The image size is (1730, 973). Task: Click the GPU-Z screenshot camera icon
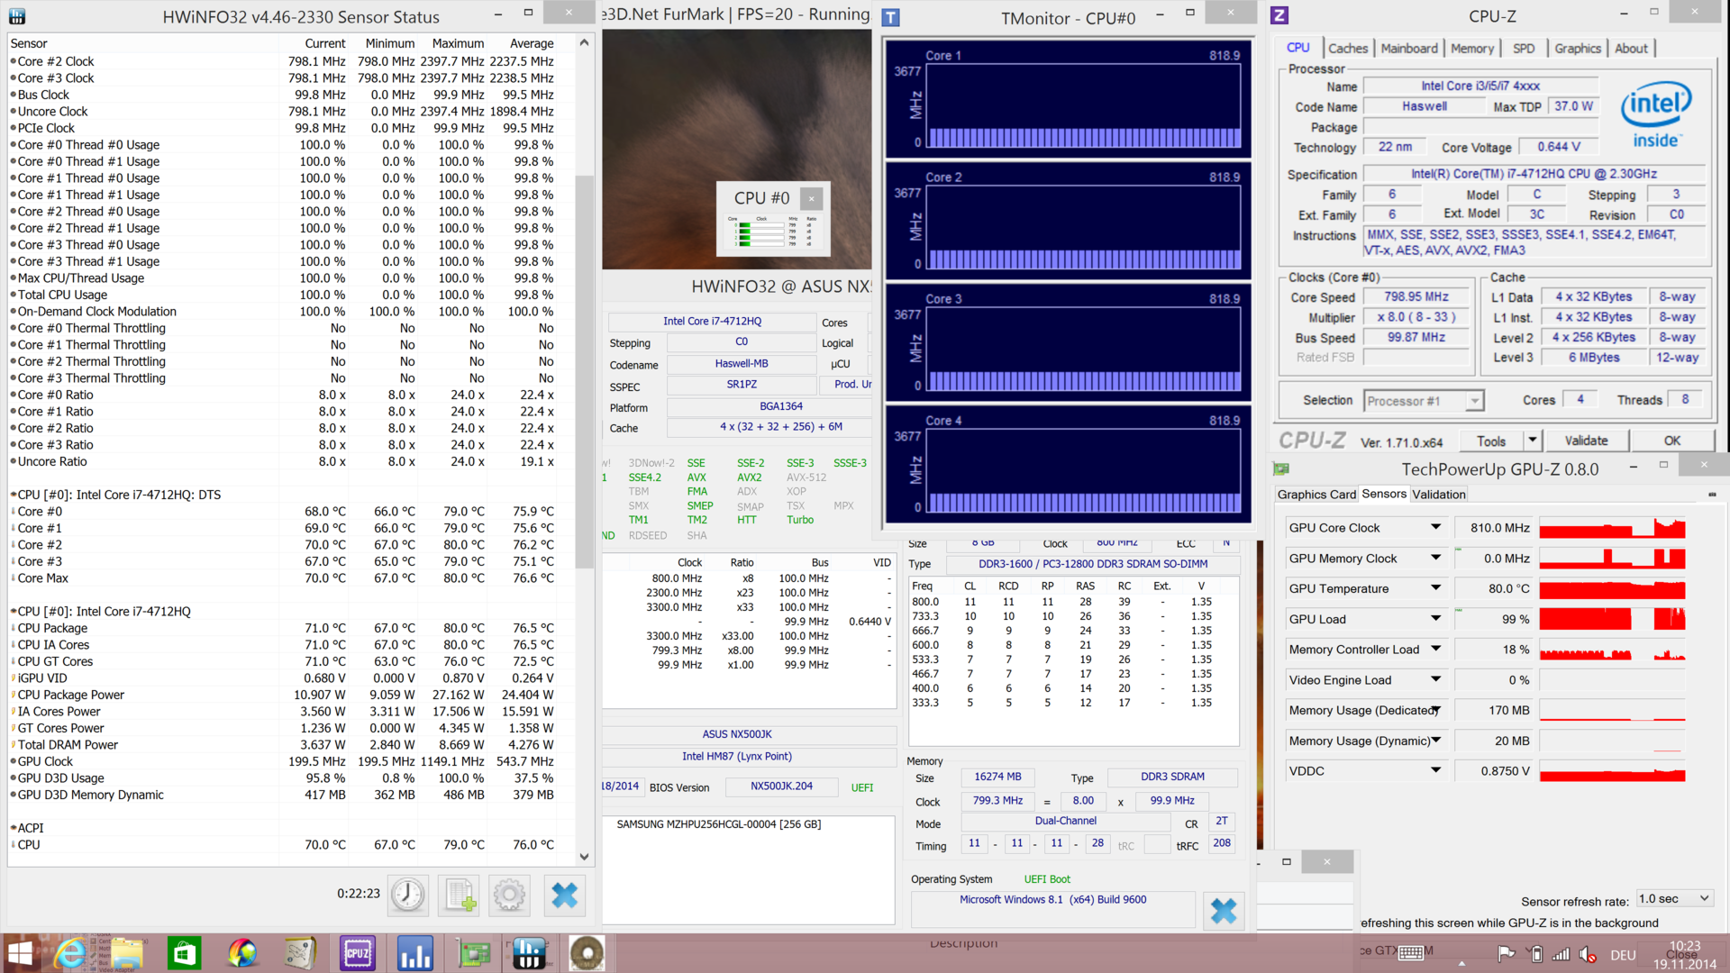click(x=1711, y=495)
